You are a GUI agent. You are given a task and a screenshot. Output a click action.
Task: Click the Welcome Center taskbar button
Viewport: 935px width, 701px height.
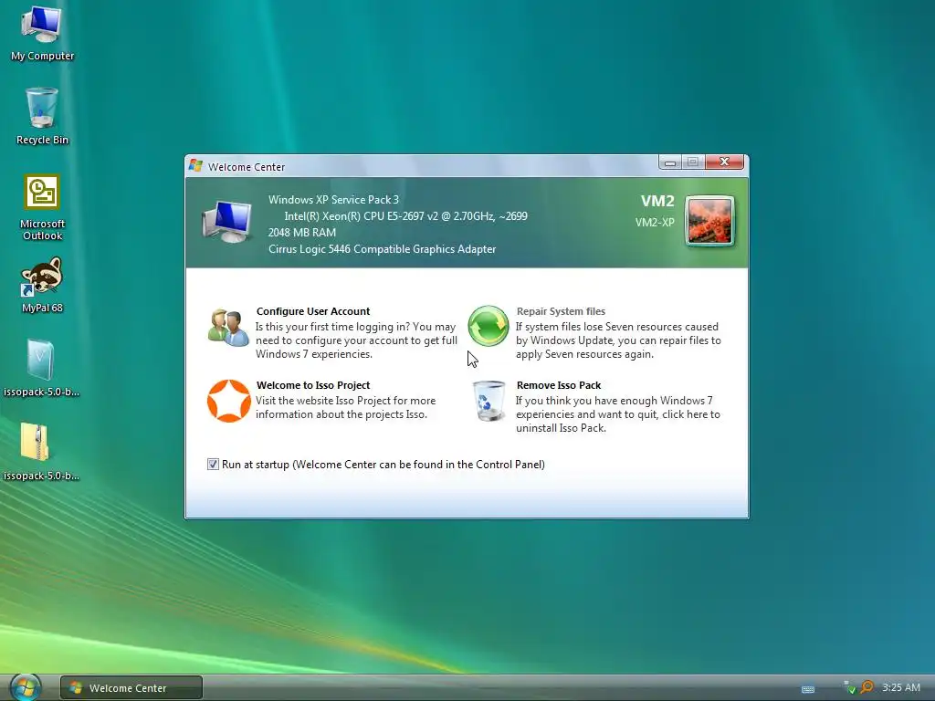(x=131, y=688)
